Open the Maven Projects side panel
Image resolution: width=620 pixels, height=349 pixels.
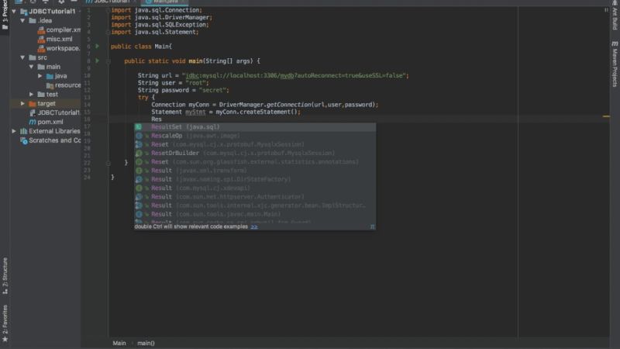[x=615, y=64]
